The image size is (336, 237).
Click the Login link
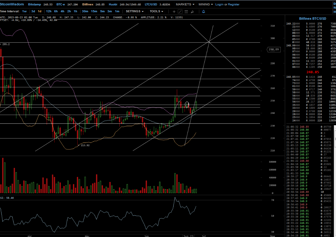pos(219,4)
